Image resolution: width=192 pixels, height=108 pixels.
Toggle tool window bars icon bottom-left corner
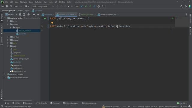pos(2,106)
